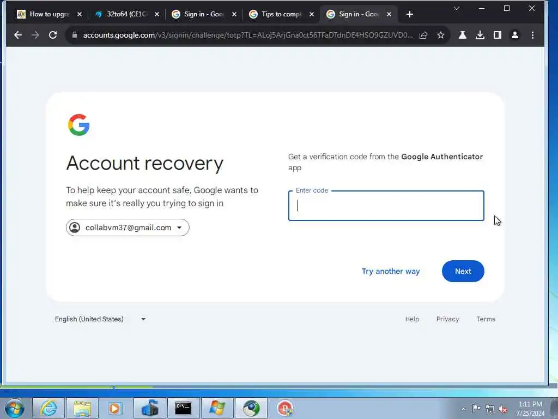Image resolution: width=558 pixels, height=419 pixels.
Task: Close the 'How to upgra' tab
Action: [80, 14]
